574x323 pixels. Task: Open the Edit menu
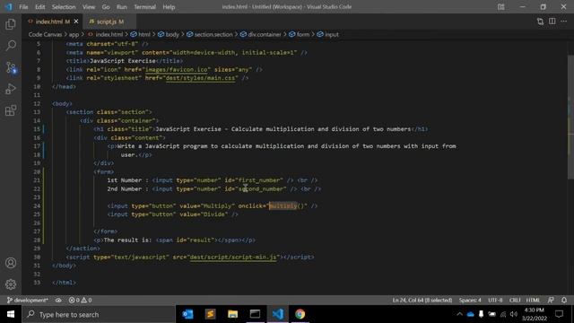(39, 7)
